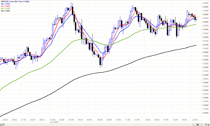Click the 19.06 date label on the time axis
The width and height of the screenshot is (210, 126).
tap(184, 120)
